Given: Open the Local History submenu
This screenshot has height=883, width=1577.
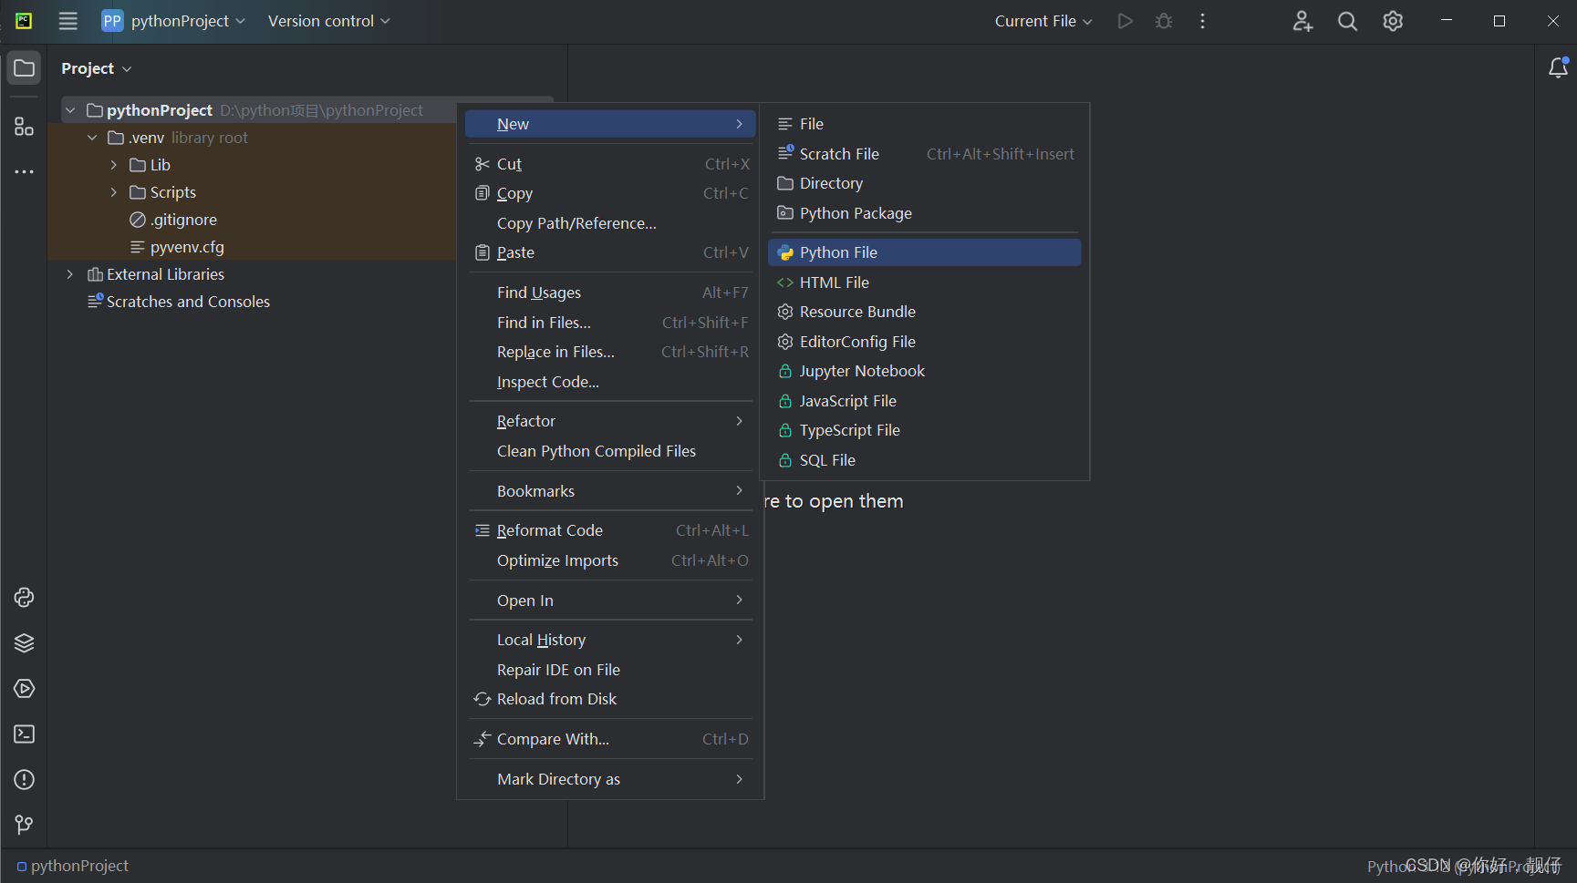Looking at the screenshot, I should click(610, 640).
